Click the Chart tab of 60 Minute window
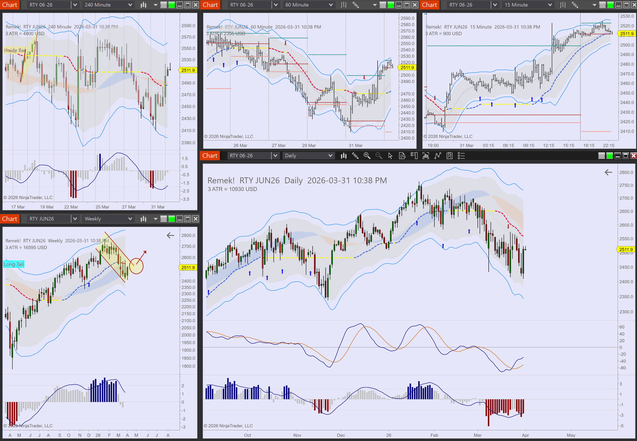Image resolution: width=637 pixels, height=441 pixels. [210, 5]
